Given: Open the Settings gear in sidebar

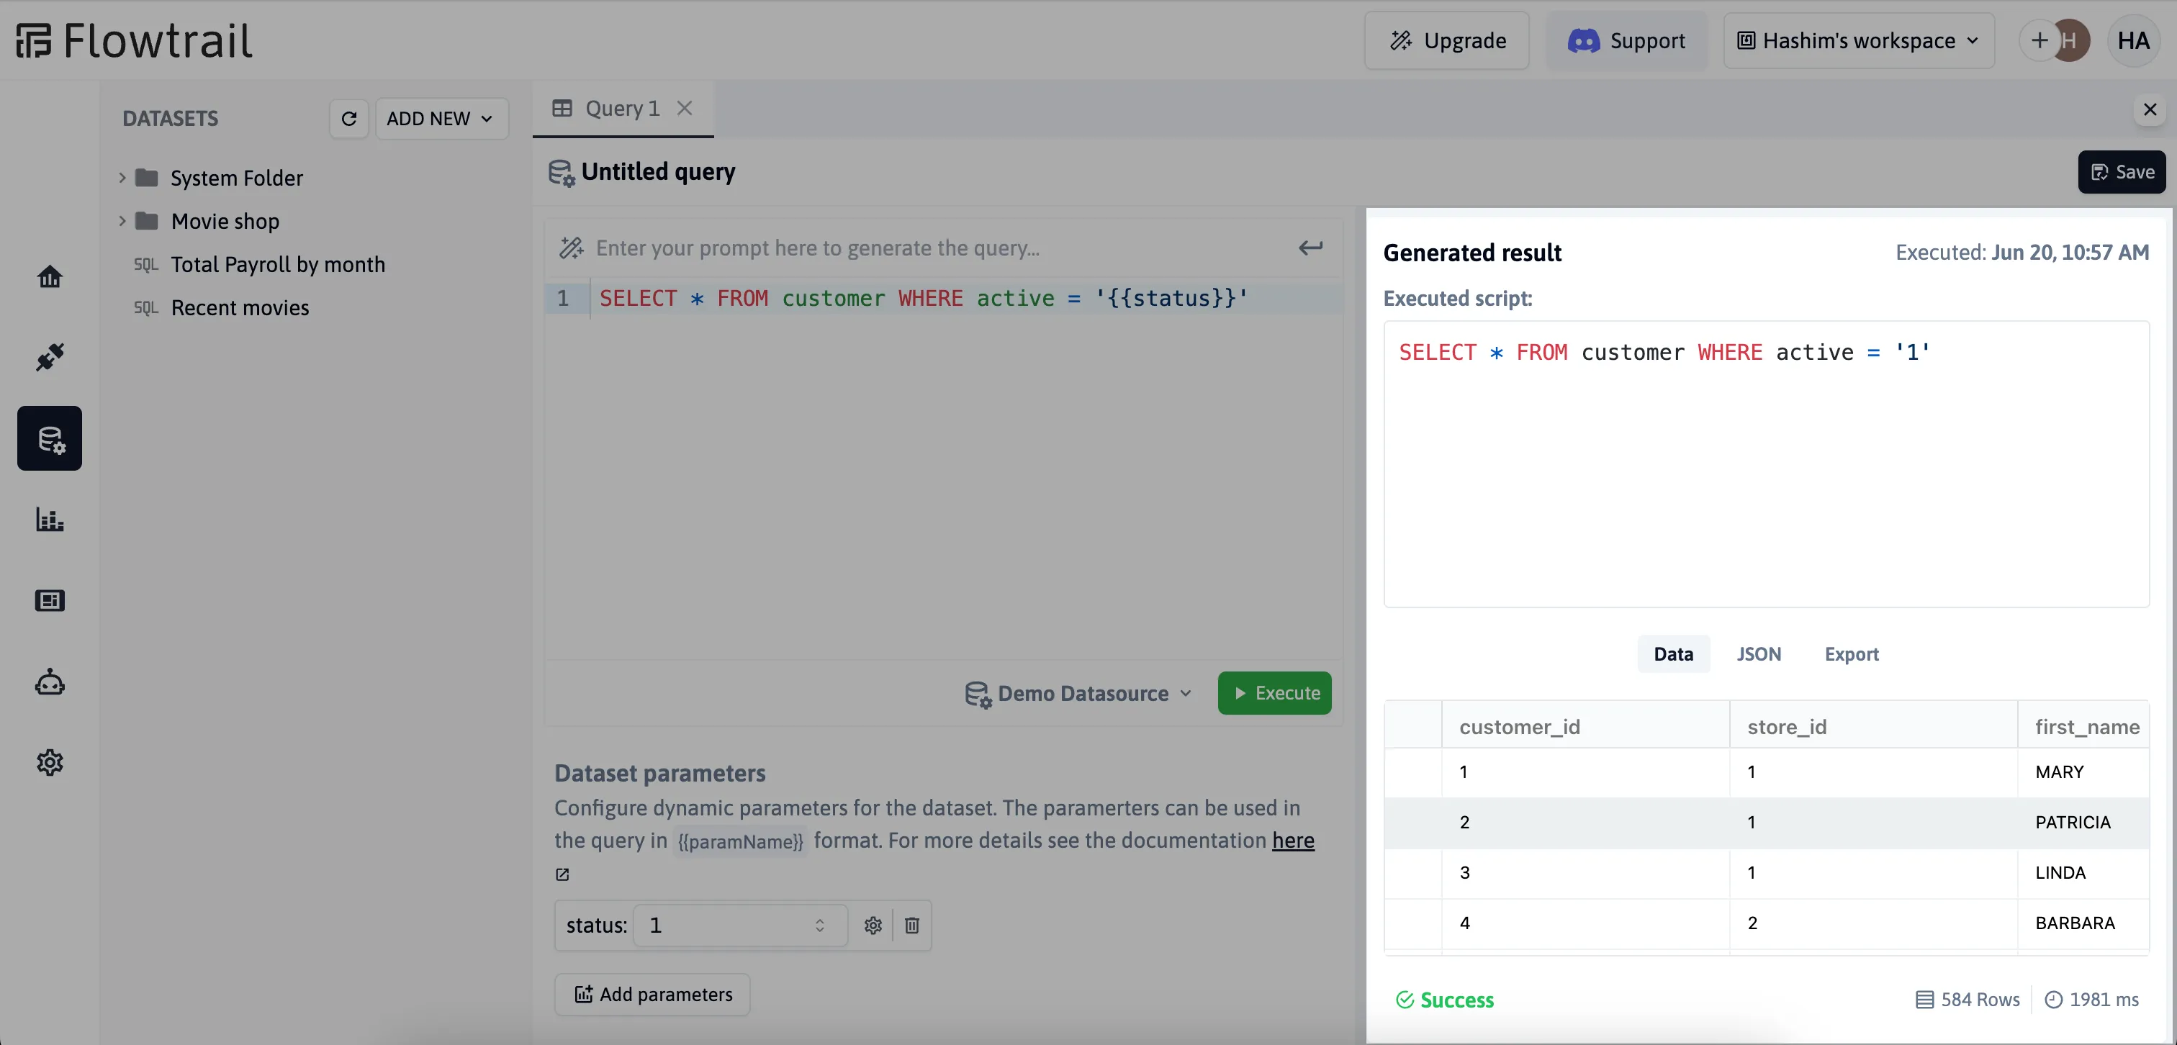Looking at the screenshot, I should pos(49,763).
